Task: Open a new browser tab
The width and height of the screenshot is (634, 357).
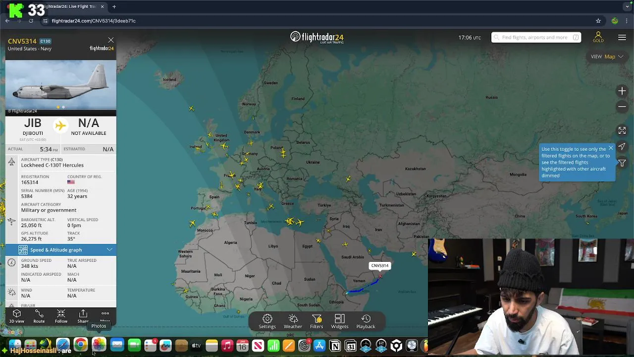Action: pyautogui.click(x=114, y=6)
